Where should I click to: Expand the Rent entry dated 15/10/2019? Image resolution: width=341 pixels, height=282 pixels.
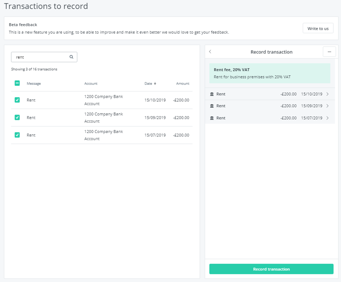pos(327,94)
